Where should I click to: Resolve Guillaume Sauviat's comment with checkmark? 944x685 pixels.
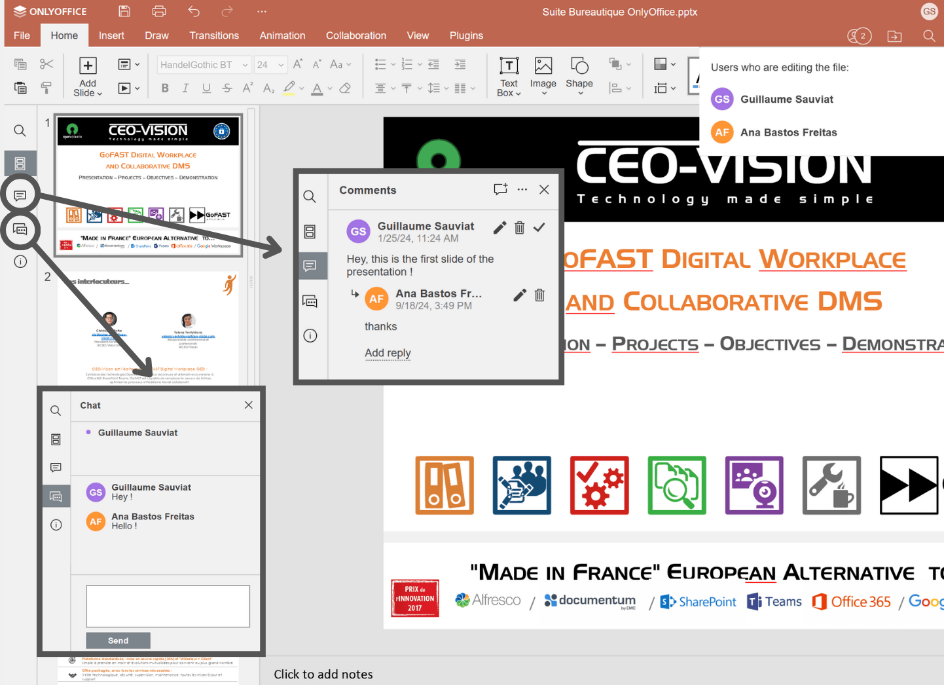[539, 227]
